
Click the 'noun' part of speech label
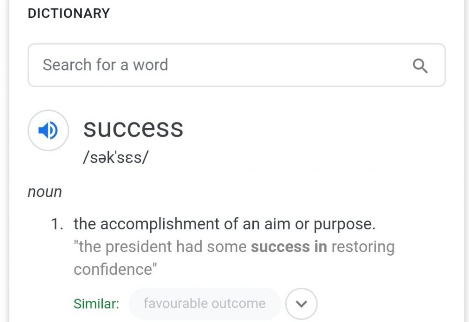(x=45, y=192)
